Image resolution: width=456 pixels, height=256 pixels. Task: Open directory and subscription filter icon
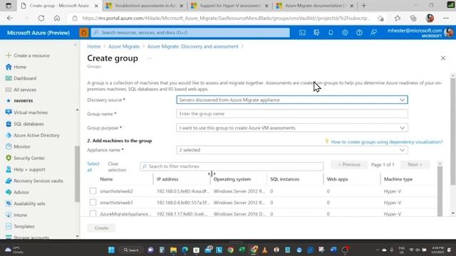(x=316, y=33)
